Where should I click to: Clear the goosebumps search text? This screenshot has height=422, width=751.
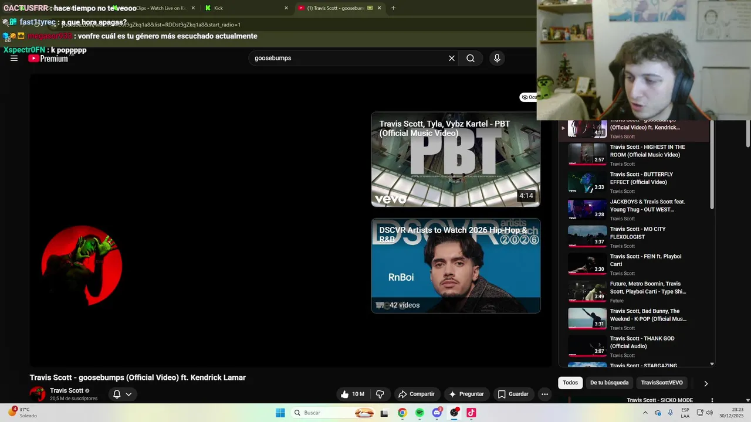click(451, 58)
